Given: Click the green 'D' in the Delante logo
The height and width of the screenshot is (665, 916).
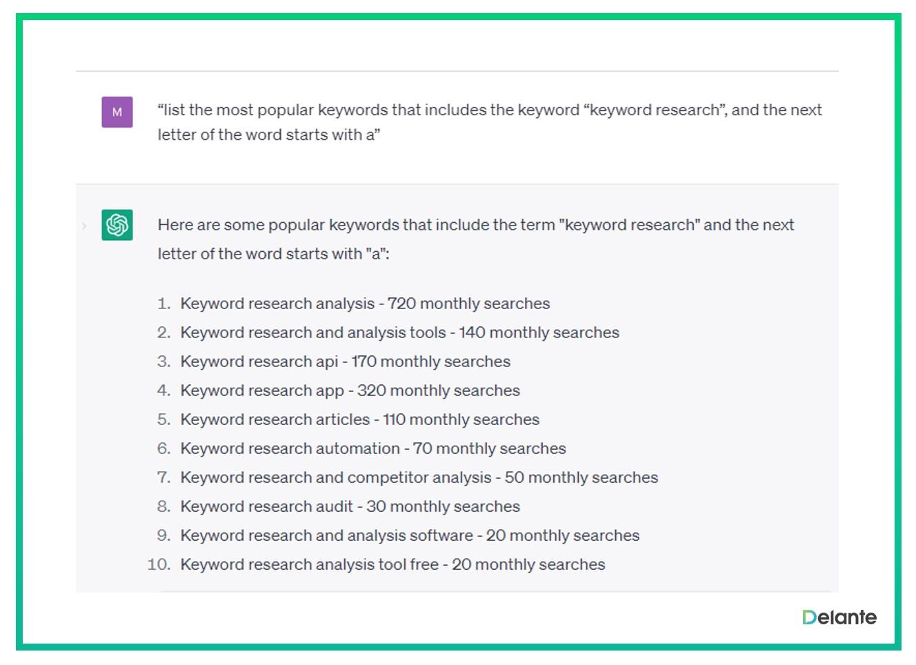Looking at the screenshot, I should 809,617.
